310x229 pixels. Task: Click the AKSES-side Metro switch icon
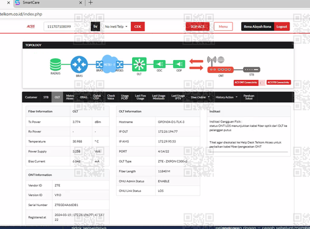point(120,64)
